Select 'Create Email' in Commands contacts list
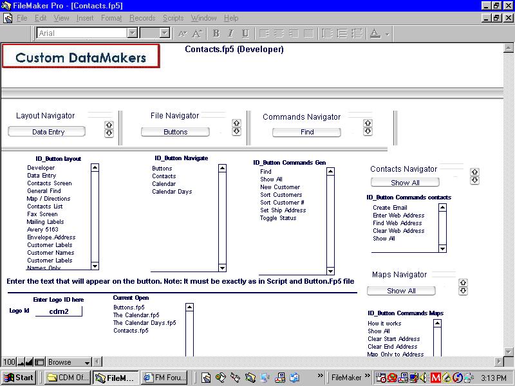Viewport: 515px width, 386px height. pyautogui.click(x=390, y=207)
